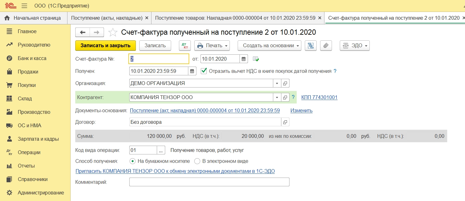Switch to Поступление (акты, накладные) tab

tap(107, 18)
